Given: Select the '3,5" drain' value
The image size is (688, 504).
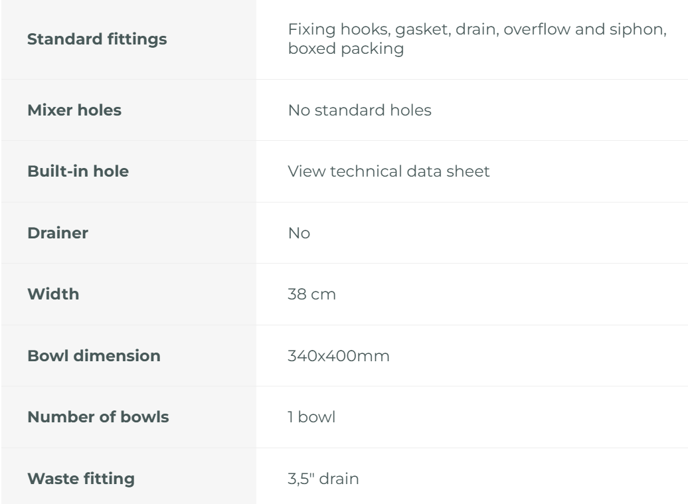Looking at the screenshot, I should (323, 479).
